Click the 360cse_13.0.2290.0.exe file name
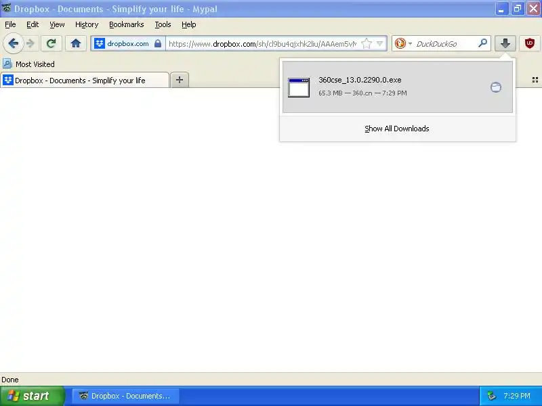Image resolution: width=542 pixels, height=406 pixels. coord(360,80)
